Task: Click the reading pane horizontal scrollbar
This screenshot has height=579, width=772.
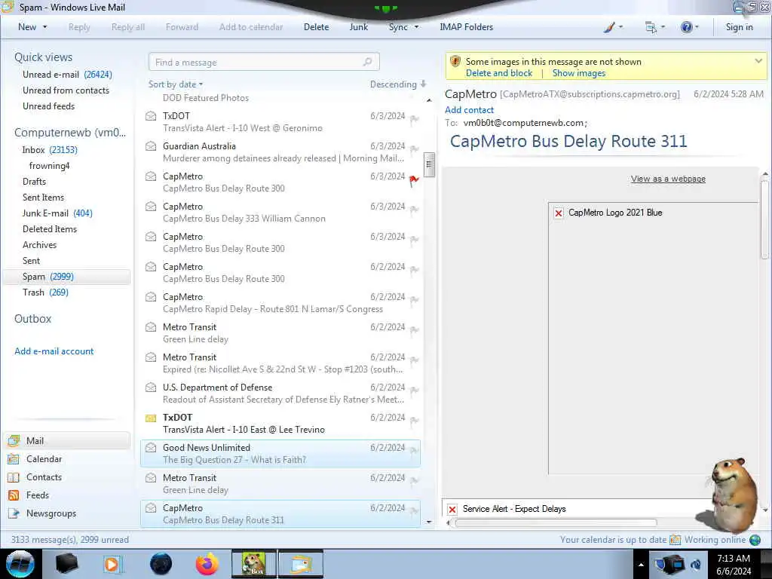Action: pos(556,523)
